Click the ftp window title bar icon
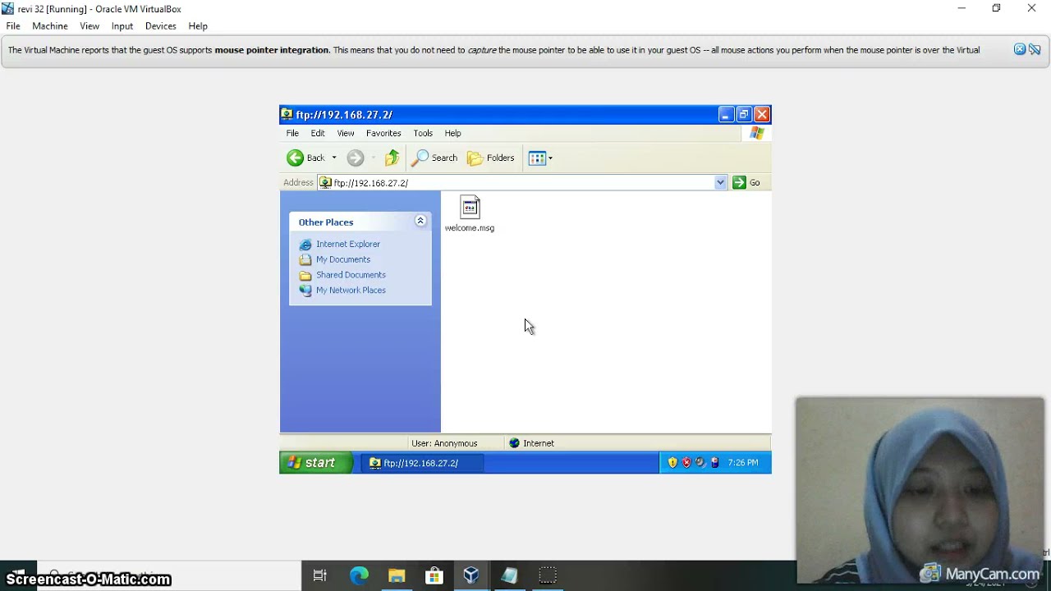The width and height of the screenshot is (1051, 591). click(287, 114)
